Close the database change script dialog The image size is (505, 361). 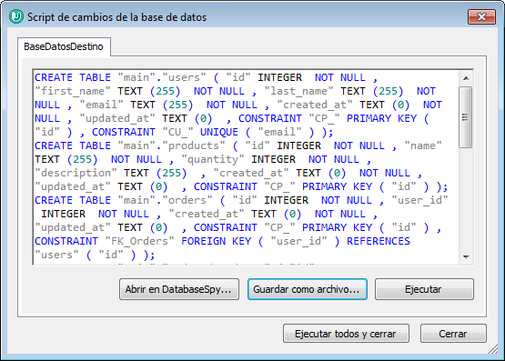pyautogui.click(x=481, y=16)
